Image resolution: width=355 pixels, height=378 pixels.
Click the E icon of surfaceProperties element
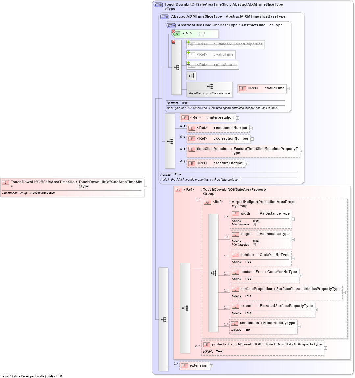pos(235,289)
